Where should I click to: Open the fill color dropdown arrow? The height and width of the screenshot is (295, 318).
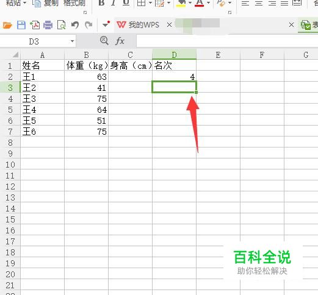coord(190,3)
